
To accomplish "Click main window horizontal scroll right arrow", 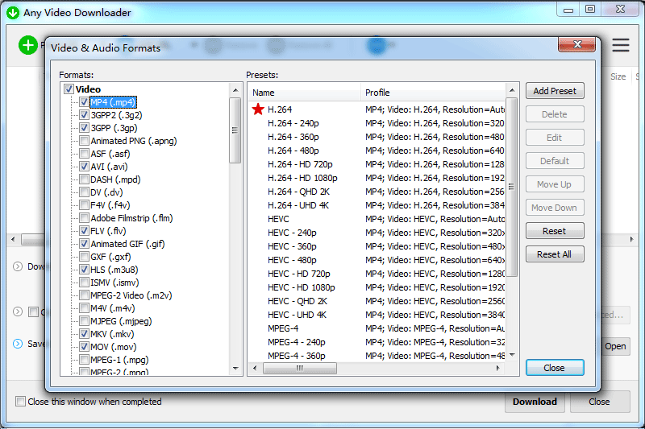I will tap(632, 239).
